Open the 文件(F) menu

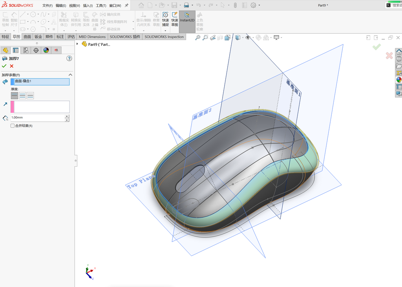pos(48,5)
